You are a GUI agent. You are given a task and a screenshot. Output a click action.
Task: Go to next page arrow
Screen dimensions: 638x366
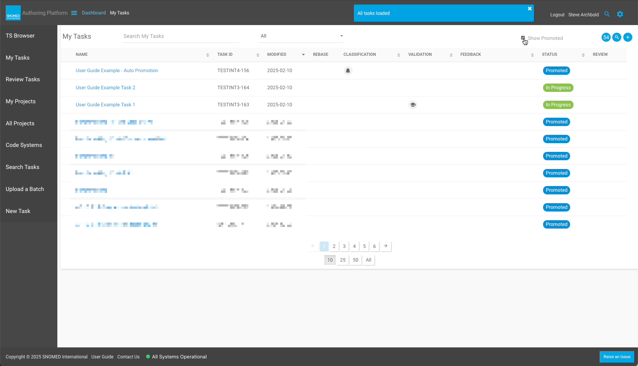click(x=385, y=246)
